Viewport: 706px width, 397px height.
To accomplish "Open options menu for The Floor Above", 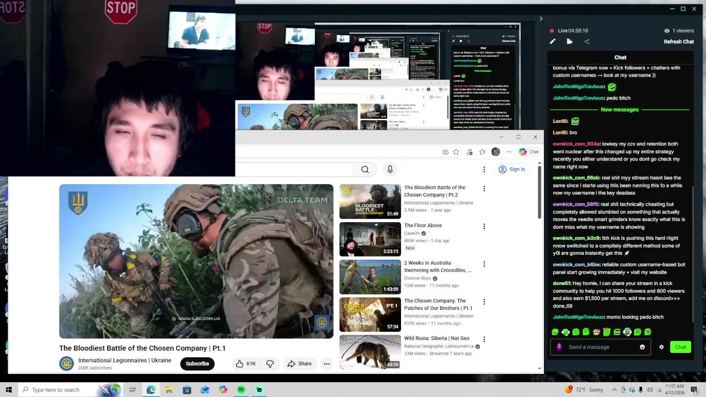I will pyautogui.click(x=484, y=227).
